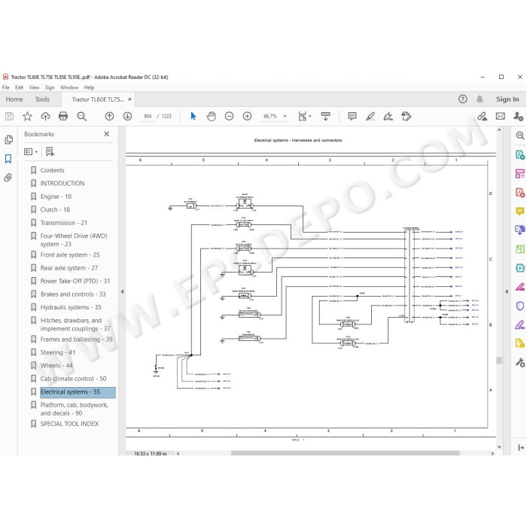This screenshot has width=527, height=527.
Task: Toggle scrolling mode keyboard icon
Action: (x=325, y=116)
